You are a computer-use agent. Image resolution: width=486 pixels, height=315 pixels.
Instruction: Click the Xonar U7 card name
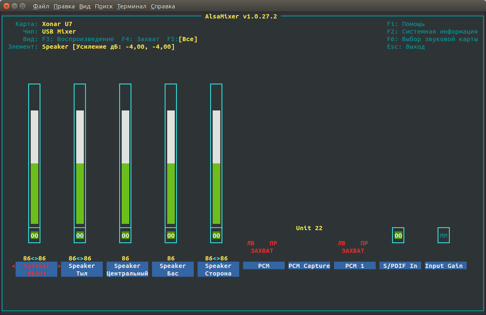pyautogui.click(x=57, y=24)
